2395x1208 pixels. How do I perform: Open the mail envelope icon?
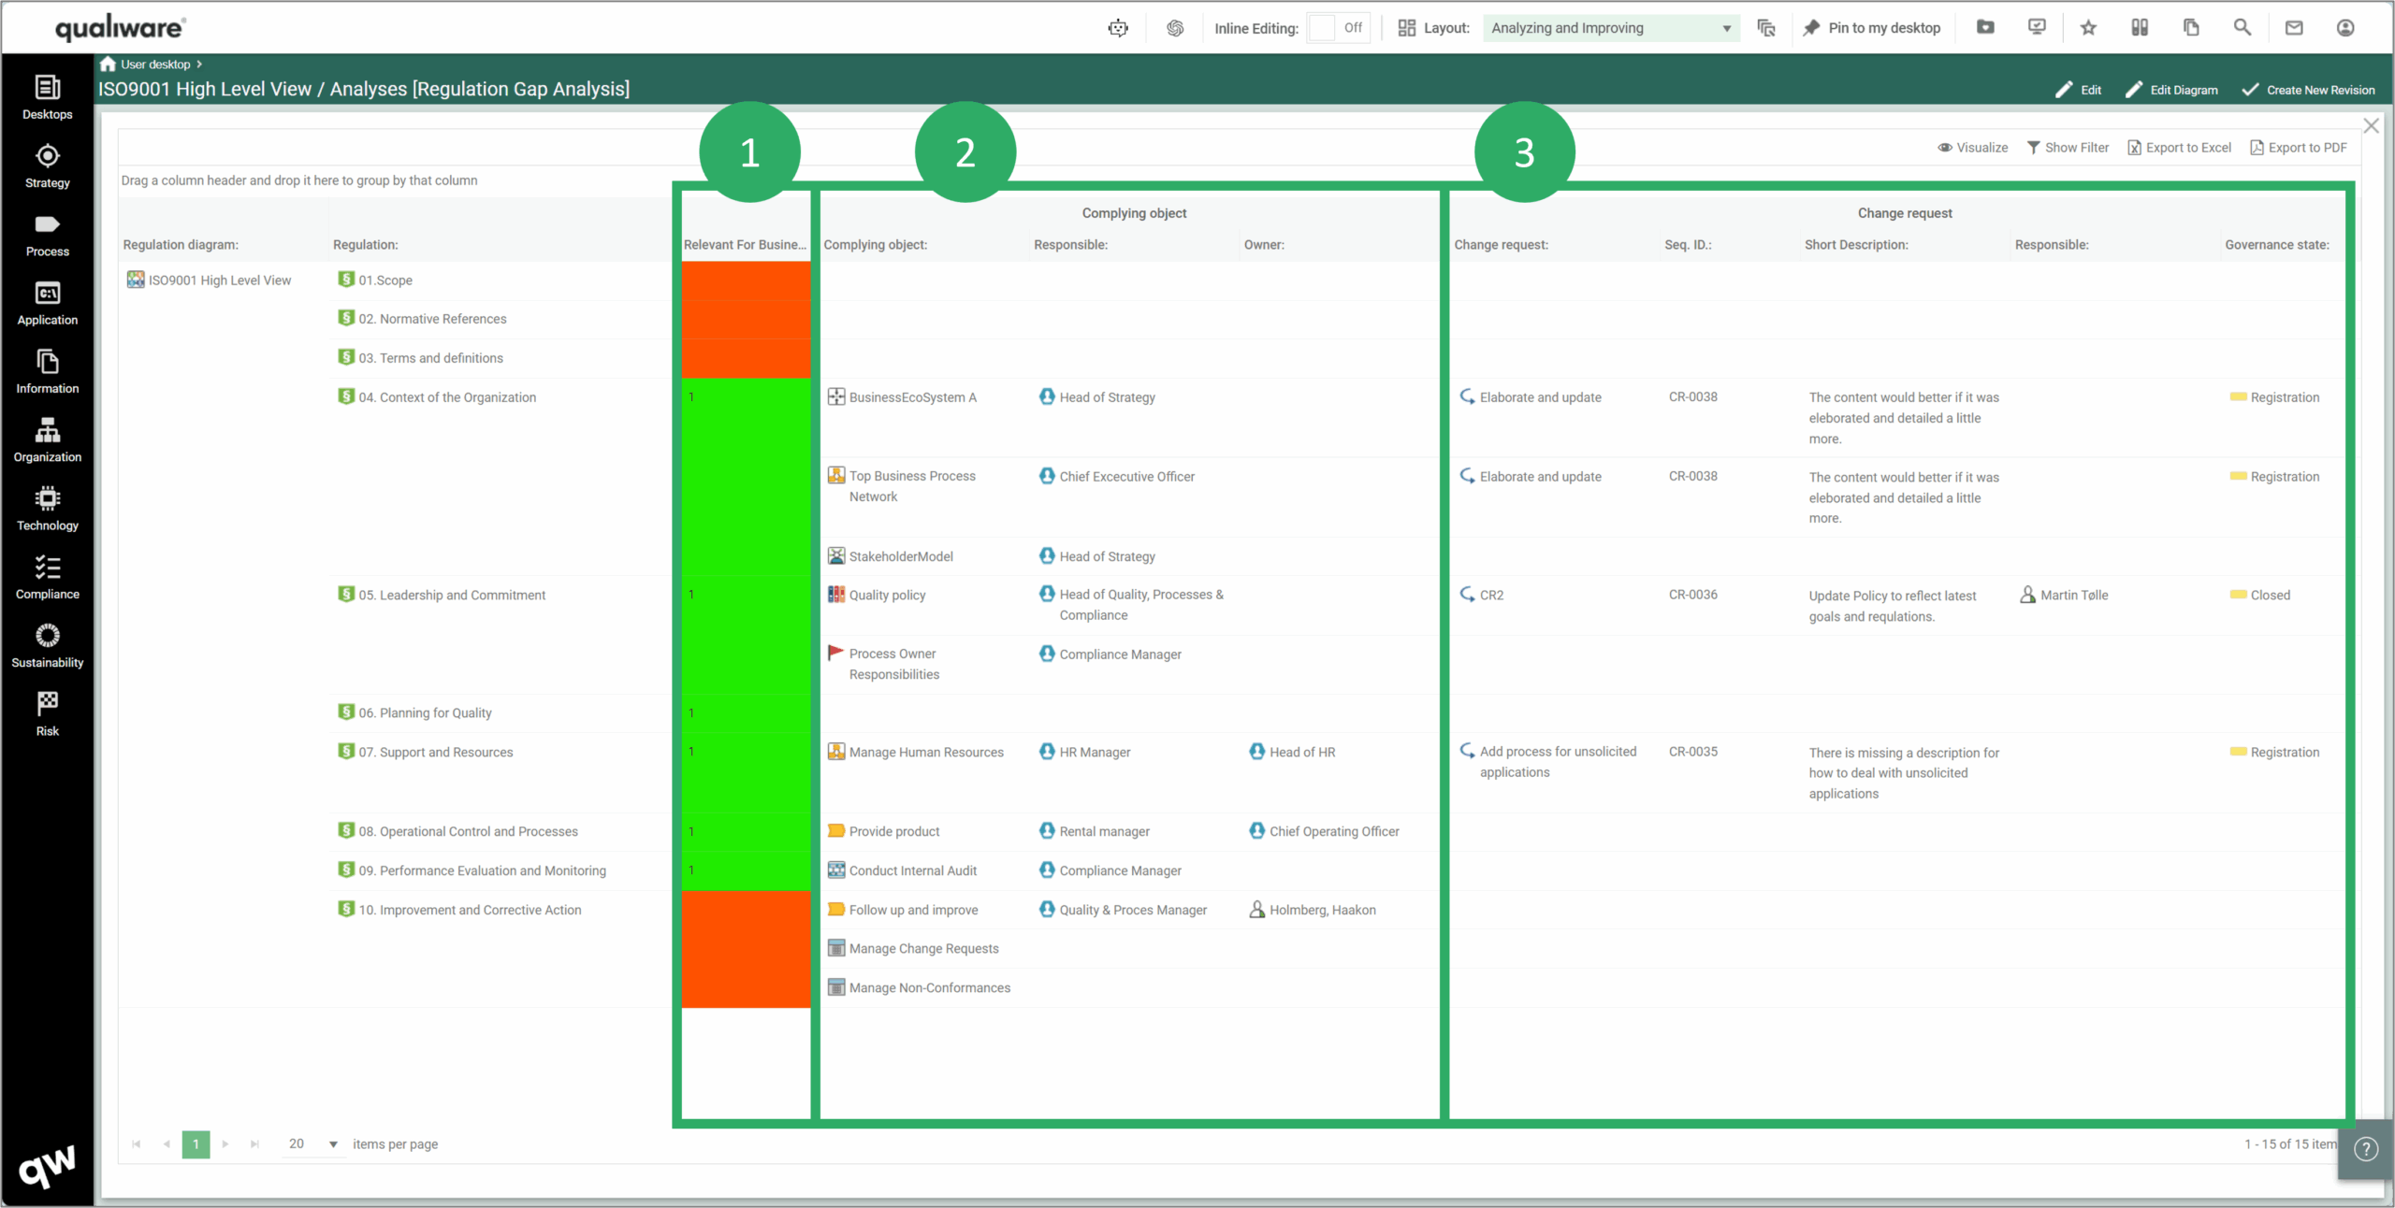pos(2294,28)
